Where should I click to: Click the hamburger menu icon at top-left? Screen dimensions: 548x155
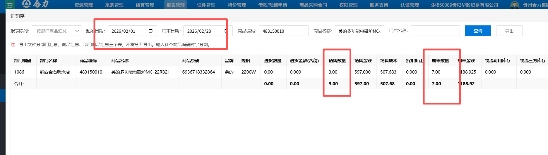(10, 5)
